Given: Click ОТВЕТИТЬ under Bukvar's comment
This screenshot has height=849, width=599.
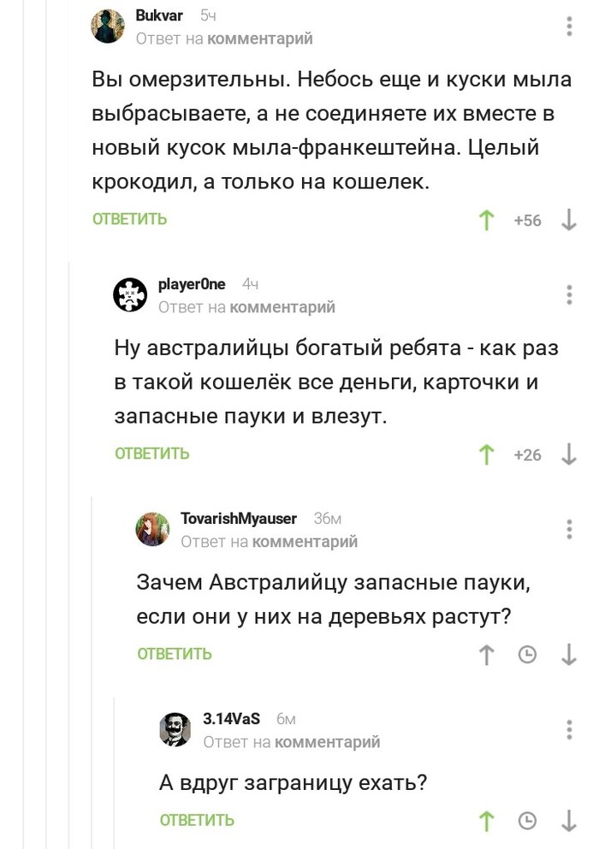Looking at the screenshot, I should click(x=130, y=220).
